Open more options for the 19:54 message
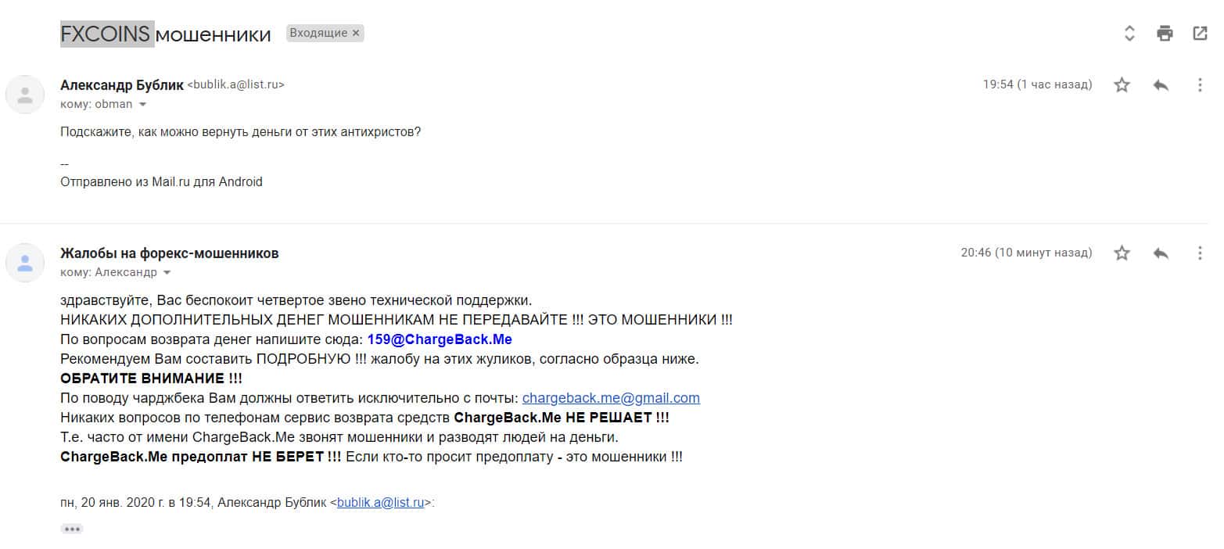Viewport: 1224px width, 549px height. [x=1200, y=84]
